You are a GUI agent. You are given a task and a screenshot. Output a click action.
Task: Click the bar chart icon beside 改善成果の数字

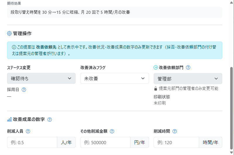tap(9, 119)
